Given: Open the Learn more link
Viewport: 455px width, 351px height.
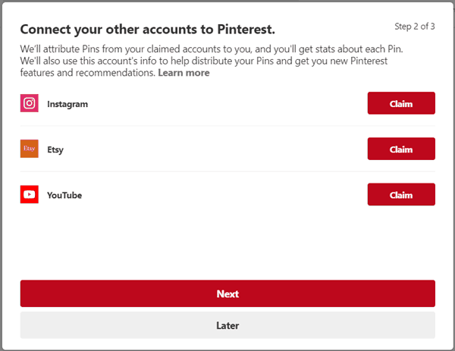Looking at the screenshot, I should 184,73.
